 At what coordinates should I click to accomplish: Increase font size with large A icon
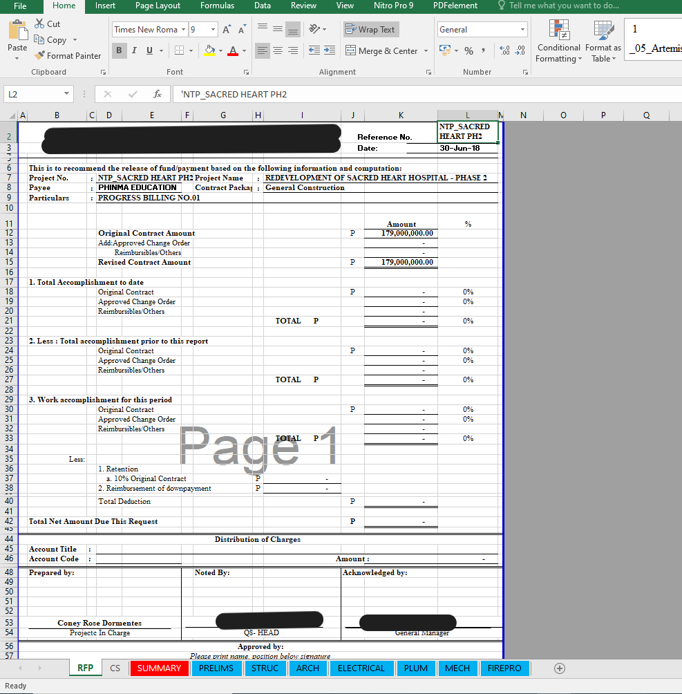click(226, 30)
